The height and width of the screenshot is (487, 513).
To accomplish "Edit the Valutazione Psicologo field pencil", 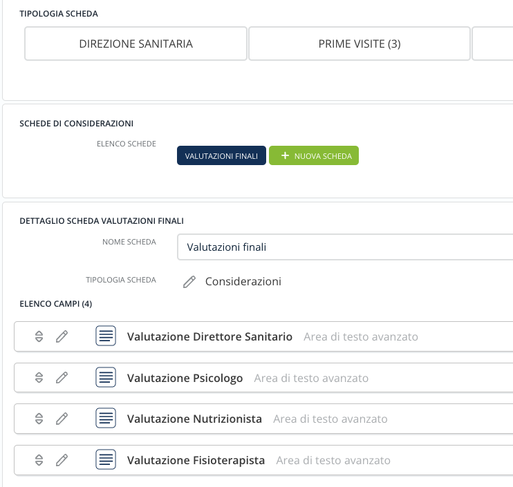I will 62,377.
